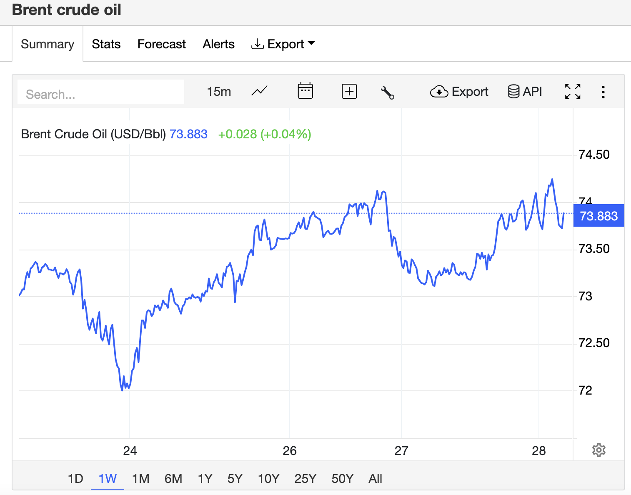Open chart settings gear icon
The image size is (631, 495).
[x=599, y=450]
